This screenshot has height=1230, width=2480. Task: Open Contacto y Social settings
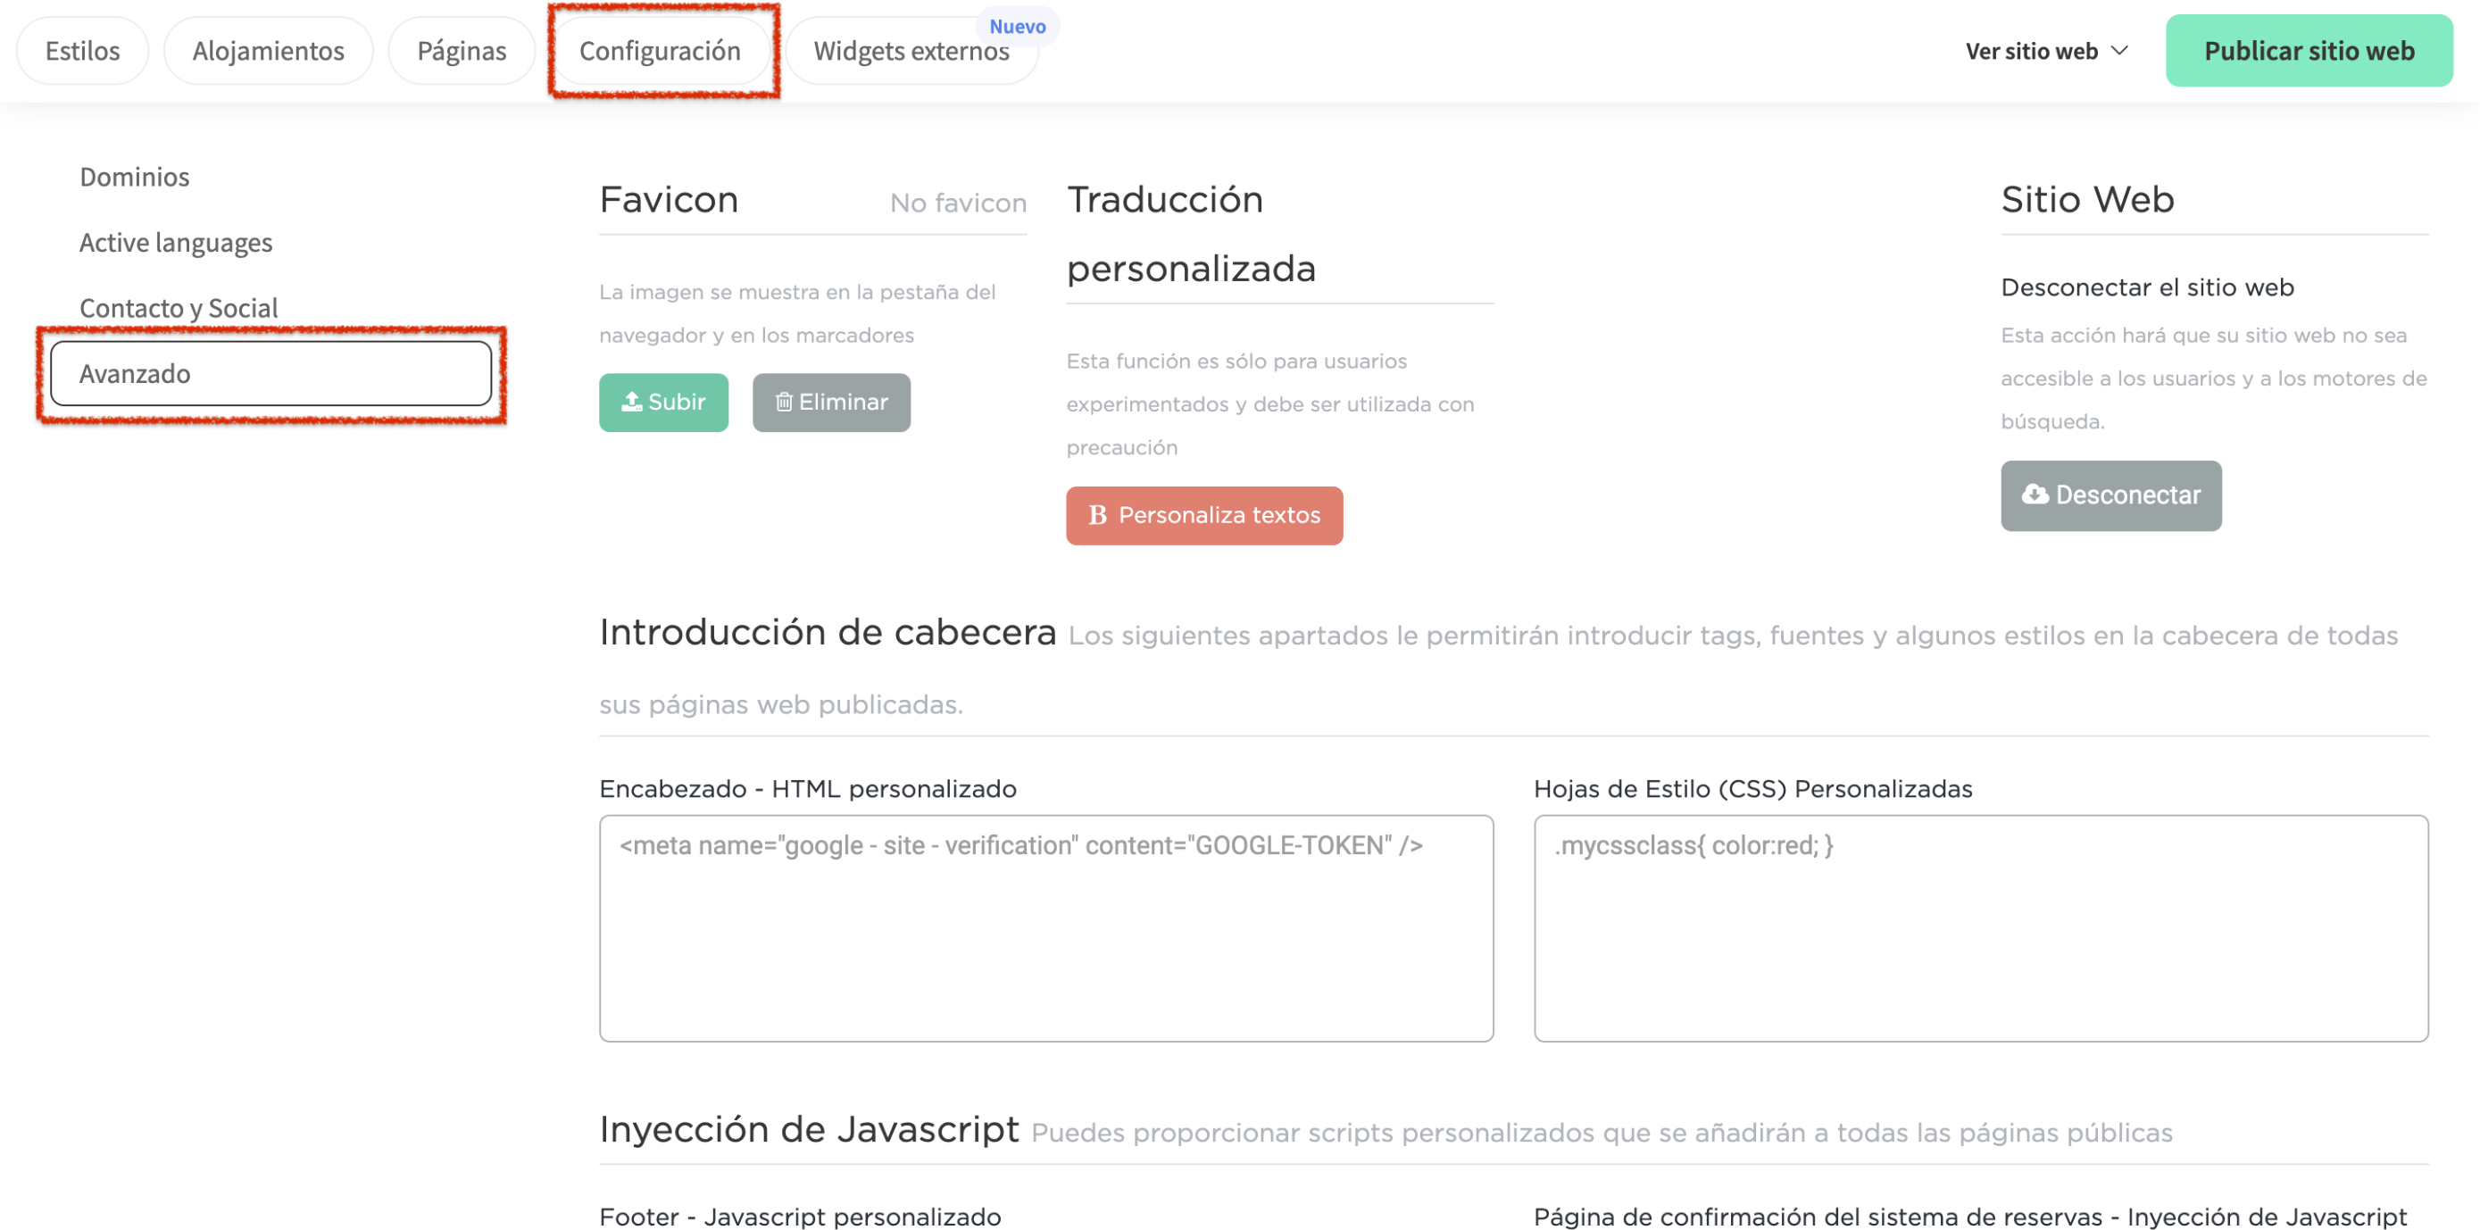pos(179,307)
